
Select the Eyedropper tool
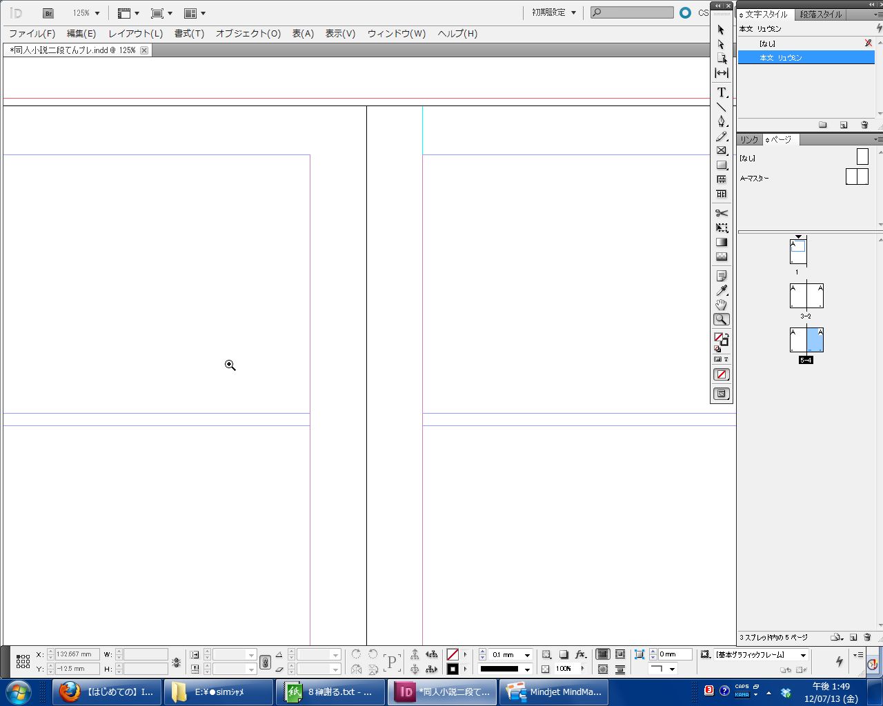[x=721, y=290]
